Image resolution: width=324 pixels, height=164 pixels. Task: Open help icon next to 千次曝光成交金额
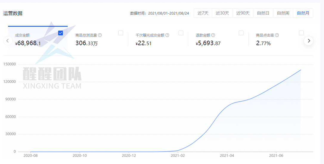click(168, 35)
